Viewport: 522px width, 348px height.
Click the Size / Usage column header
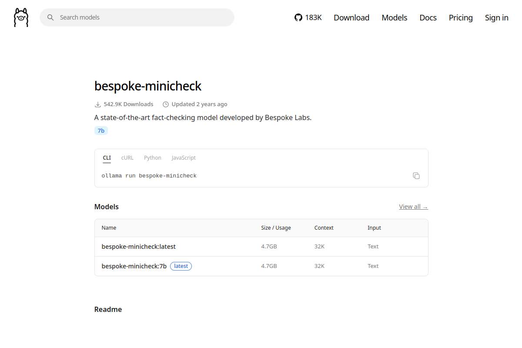point(276,228)
